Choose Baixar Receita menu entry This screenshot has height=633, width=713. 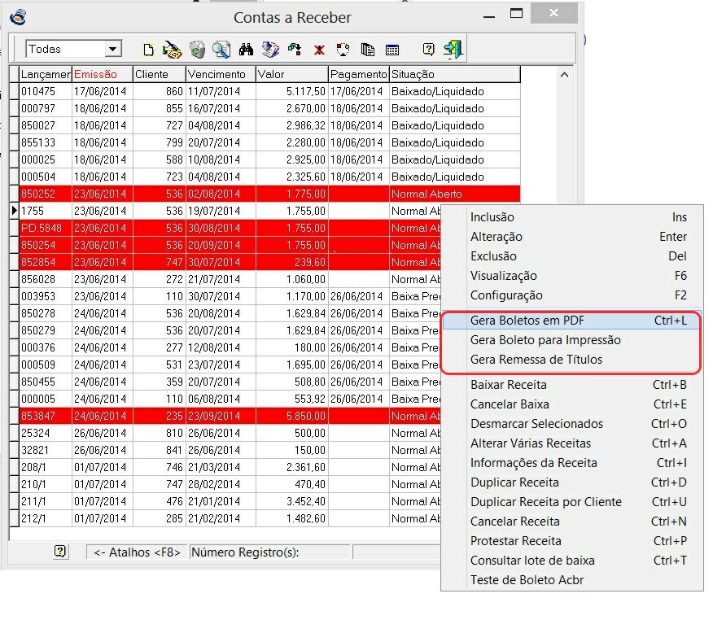[572, 385]
